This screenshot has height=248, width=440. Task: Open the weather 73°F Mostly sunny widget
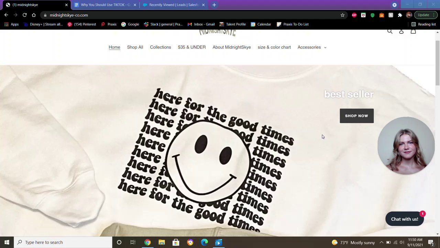pyautogui.click(x=353, y=242)
